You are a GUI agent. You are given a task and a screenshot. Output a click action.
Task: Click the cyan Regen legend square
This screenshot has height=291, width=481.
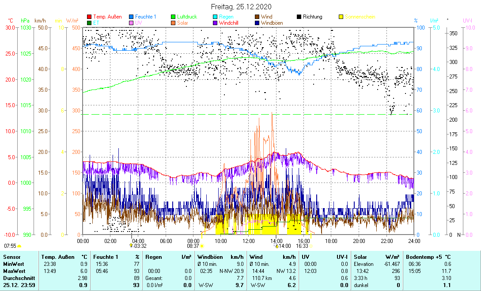click(215, 17)
